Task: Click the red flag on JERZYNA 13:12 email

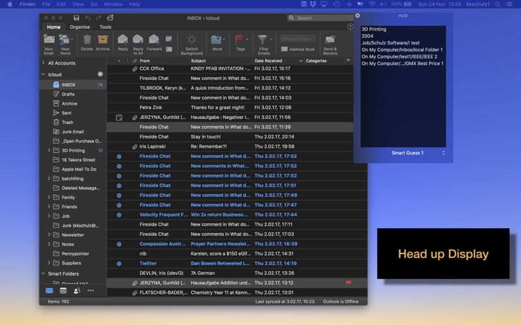Action: coord(348,283)
